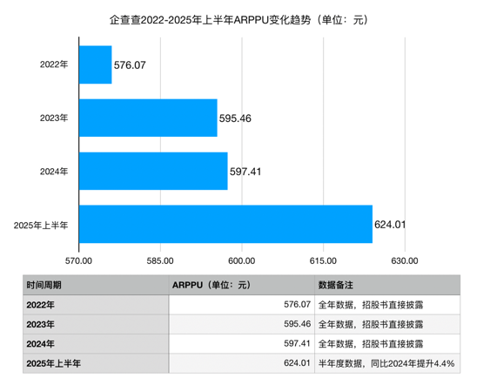490x385 pixels.
Task: Select the 2023年 axis label in chart
Action: [54, 118]
